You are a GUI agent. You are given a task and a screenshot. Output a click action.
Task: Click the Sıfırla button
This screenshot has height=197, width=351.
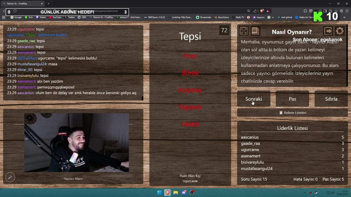331,99
